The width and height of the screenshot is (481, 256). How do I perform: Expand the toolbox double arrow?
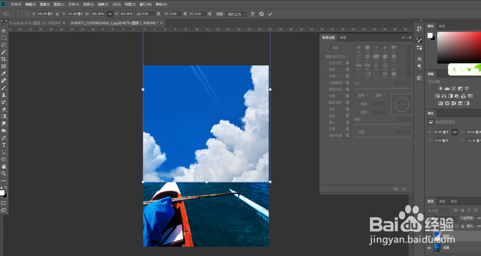point(1,21)
